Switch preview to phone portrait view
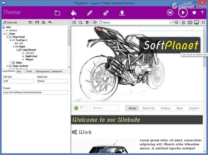This screenshot has height=155, width=208. (184, 22)
